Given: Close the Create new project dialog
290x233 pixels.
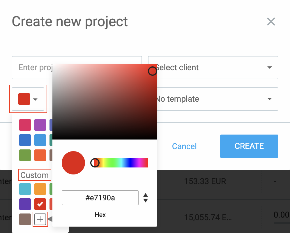Looking at the screenshot, I should [x=271, y=22].
